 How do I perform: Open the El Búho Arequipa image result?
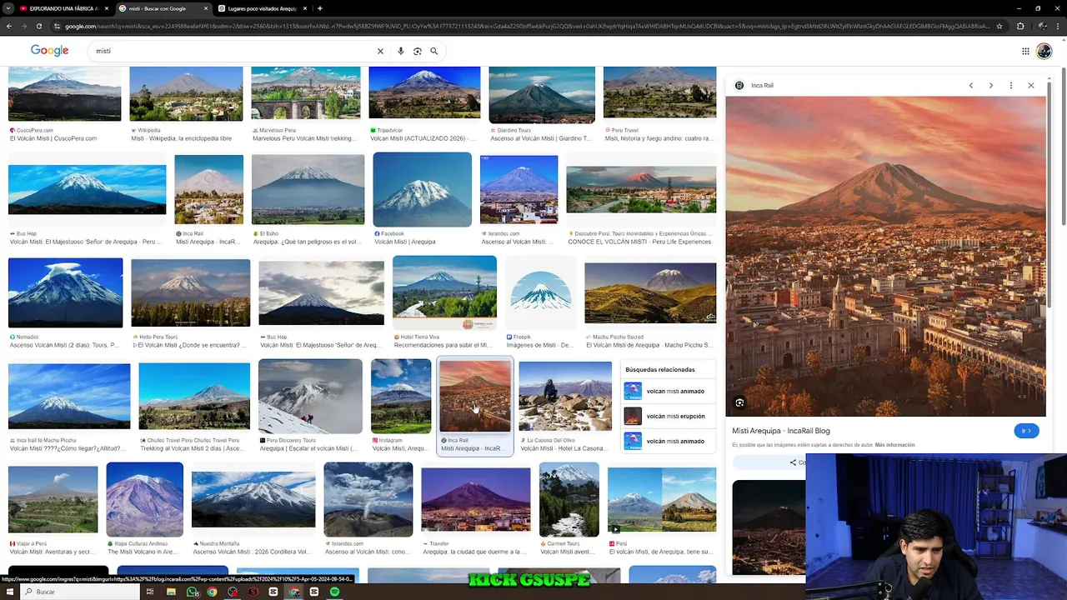pyautogui.click(x=308, y=189)
